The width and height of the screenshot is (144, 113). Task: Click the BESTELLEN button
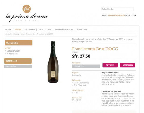coord(127,65)
